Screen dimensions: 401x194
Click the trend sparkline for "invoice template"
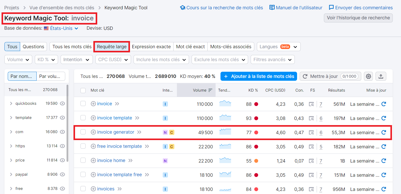[x=225, y=118]
